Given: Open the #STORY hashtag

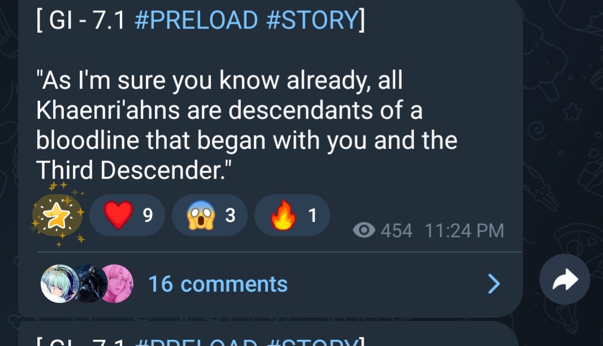Looking at the screenshot, I should (313, 20).
